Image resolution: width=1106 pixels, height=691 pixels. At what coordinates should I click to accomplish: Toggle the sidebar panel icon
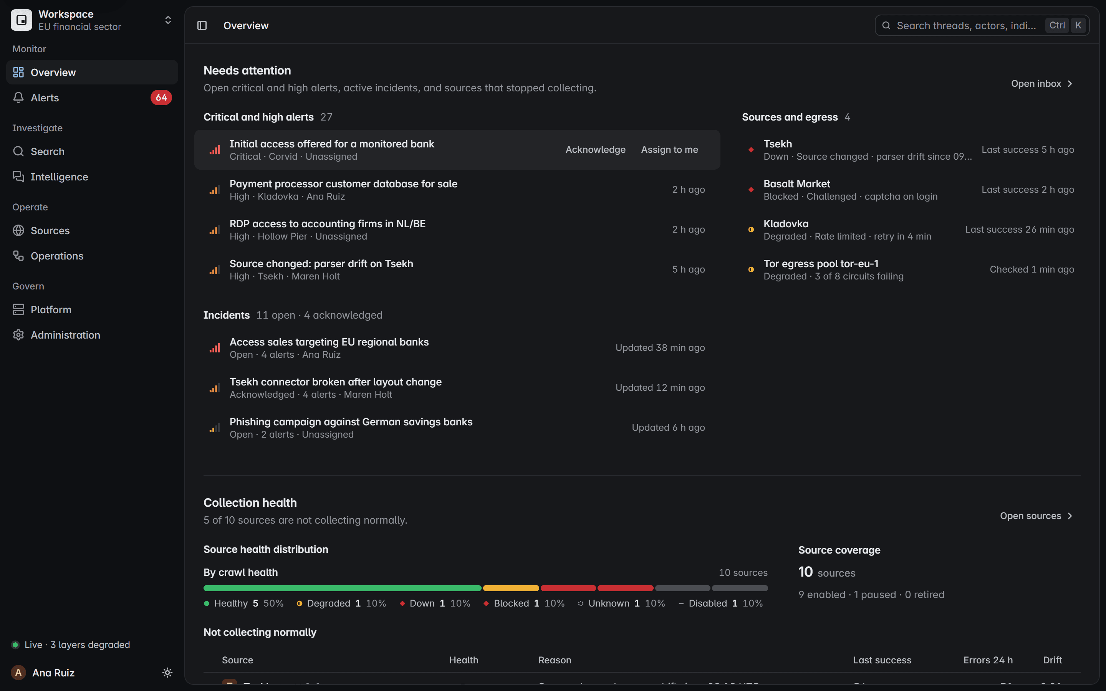point(202,26)
